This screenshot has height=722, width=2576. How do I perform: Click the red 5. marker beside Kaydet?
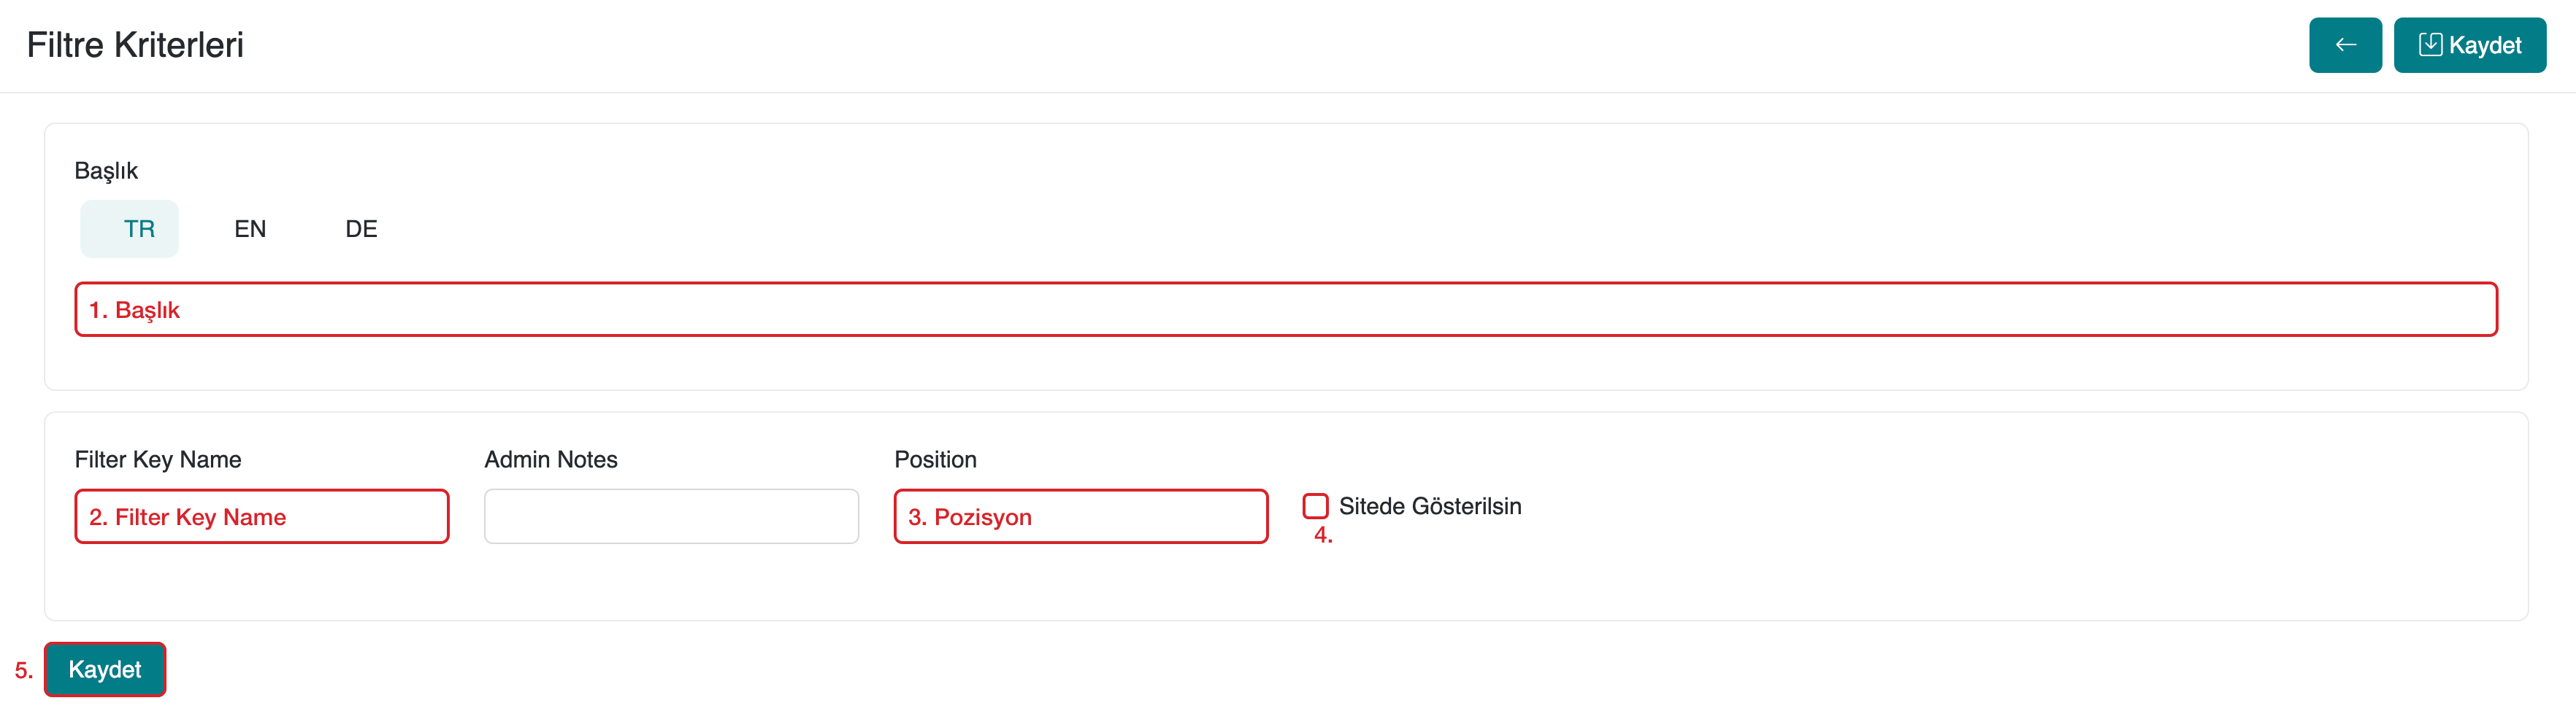pyautogui.click(x=24, y=670)
